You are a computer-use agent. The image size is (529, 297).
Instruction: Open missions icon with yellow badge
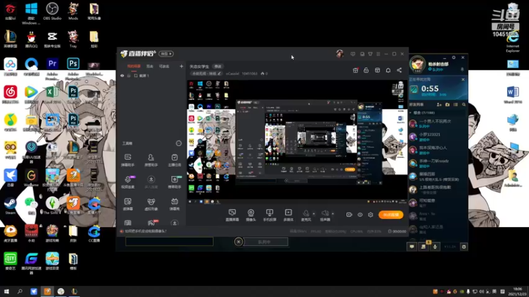[x=423, y=246]
